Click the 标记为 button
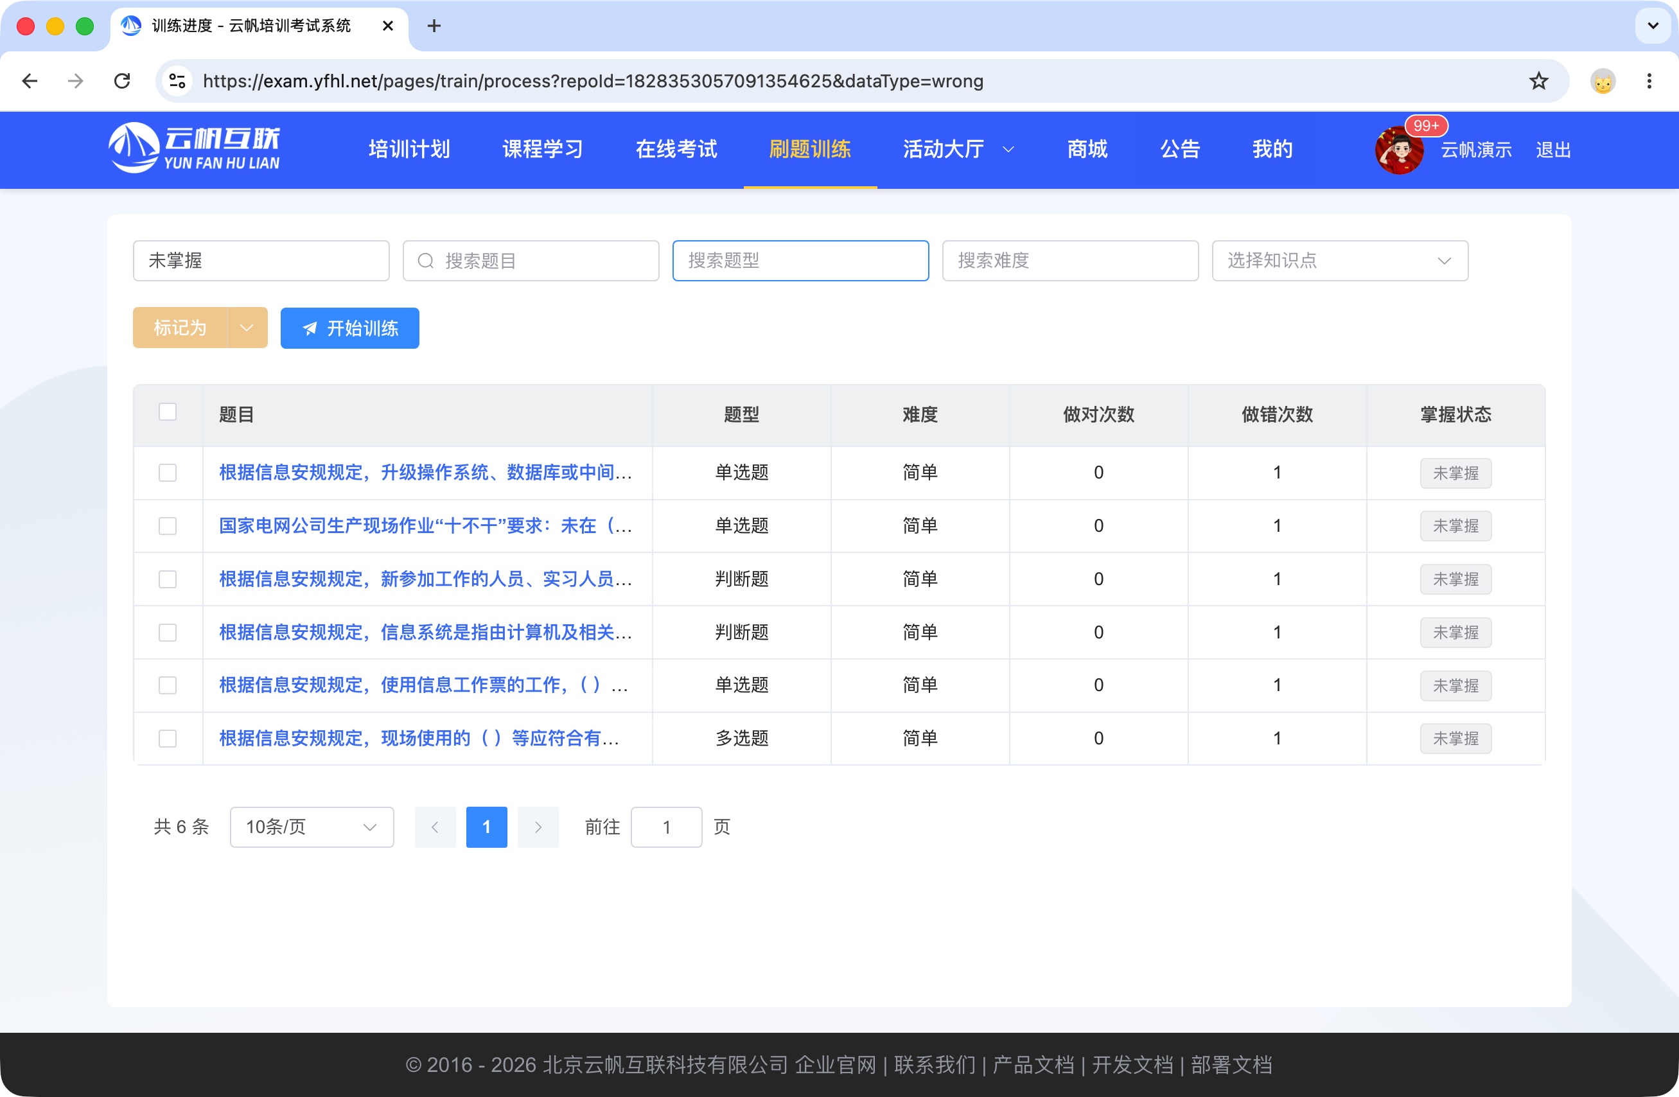Screen dimensions: 1679x1097 tap(180, 328)
